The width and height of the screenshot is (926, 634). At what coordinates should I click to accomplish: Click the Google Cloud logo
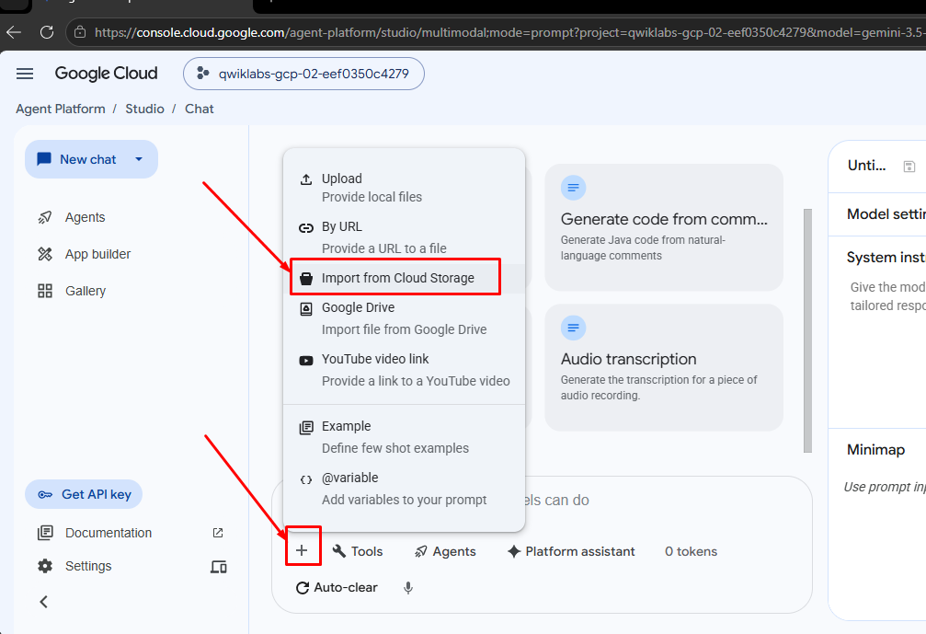(x=107, y=74)
